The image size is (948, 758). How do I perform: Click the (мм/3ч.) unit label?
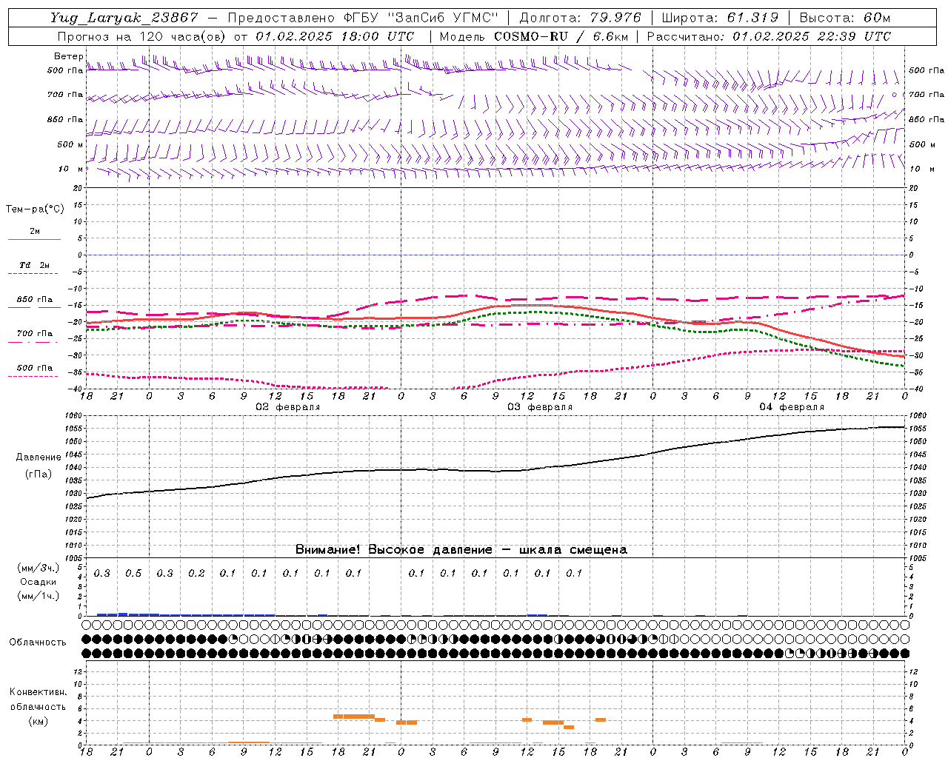[x=39, y=568]
